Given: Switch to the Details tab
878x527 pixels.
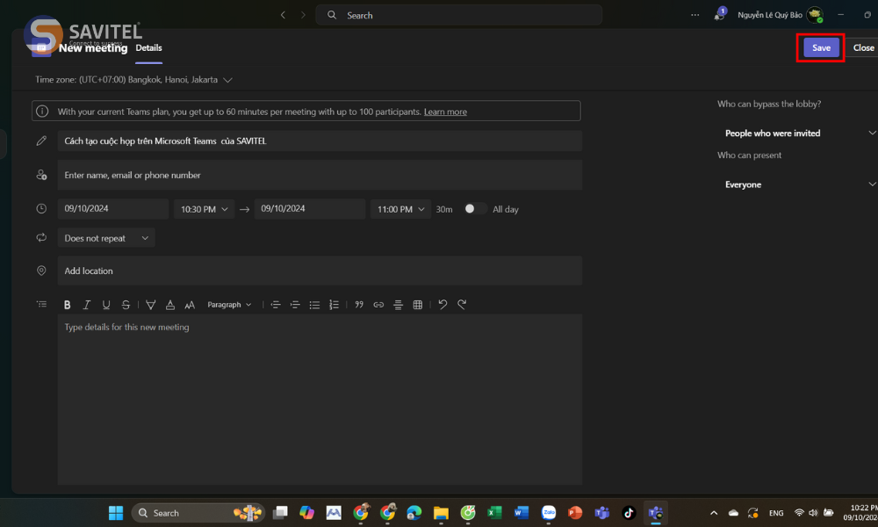Looking at the screenshot, I should (x=148, y=48).
